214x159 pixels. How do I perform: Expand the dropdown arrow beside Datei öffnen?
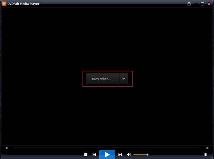[124, 79]
